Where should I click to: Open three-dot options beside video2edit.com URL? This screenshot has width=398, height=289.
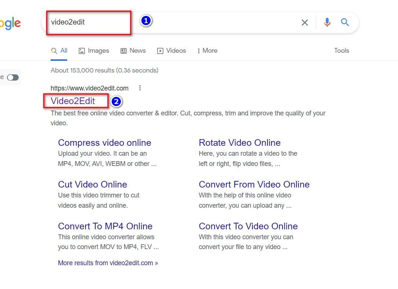point(140,88)
